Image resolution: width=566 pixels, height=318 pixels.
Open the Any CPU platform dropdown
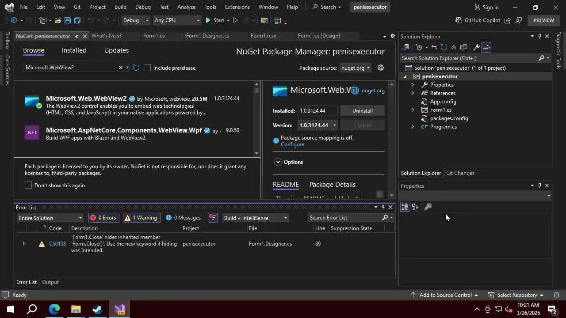pyautogui.click(x=177, y=20)
